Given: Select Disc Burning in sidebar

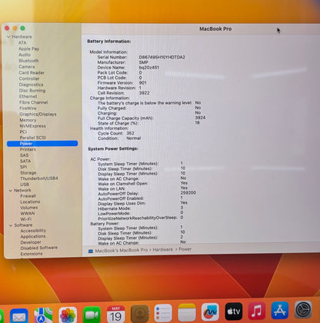Looking at the screenshot, I should [x=32, y=91].
